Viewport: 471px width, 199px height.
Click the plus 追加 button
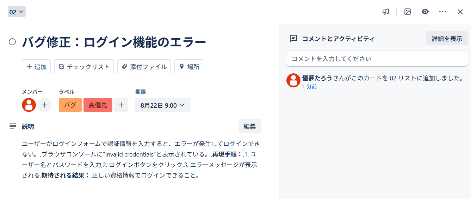[x=36, y=66]
